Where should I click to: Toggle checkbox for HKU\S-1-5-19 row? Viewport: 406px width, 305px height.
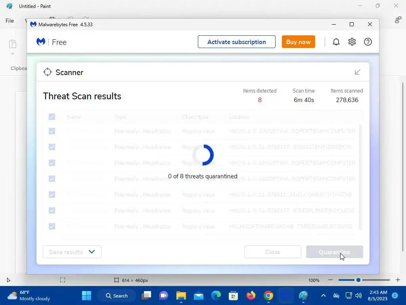[x=52, y=162]
